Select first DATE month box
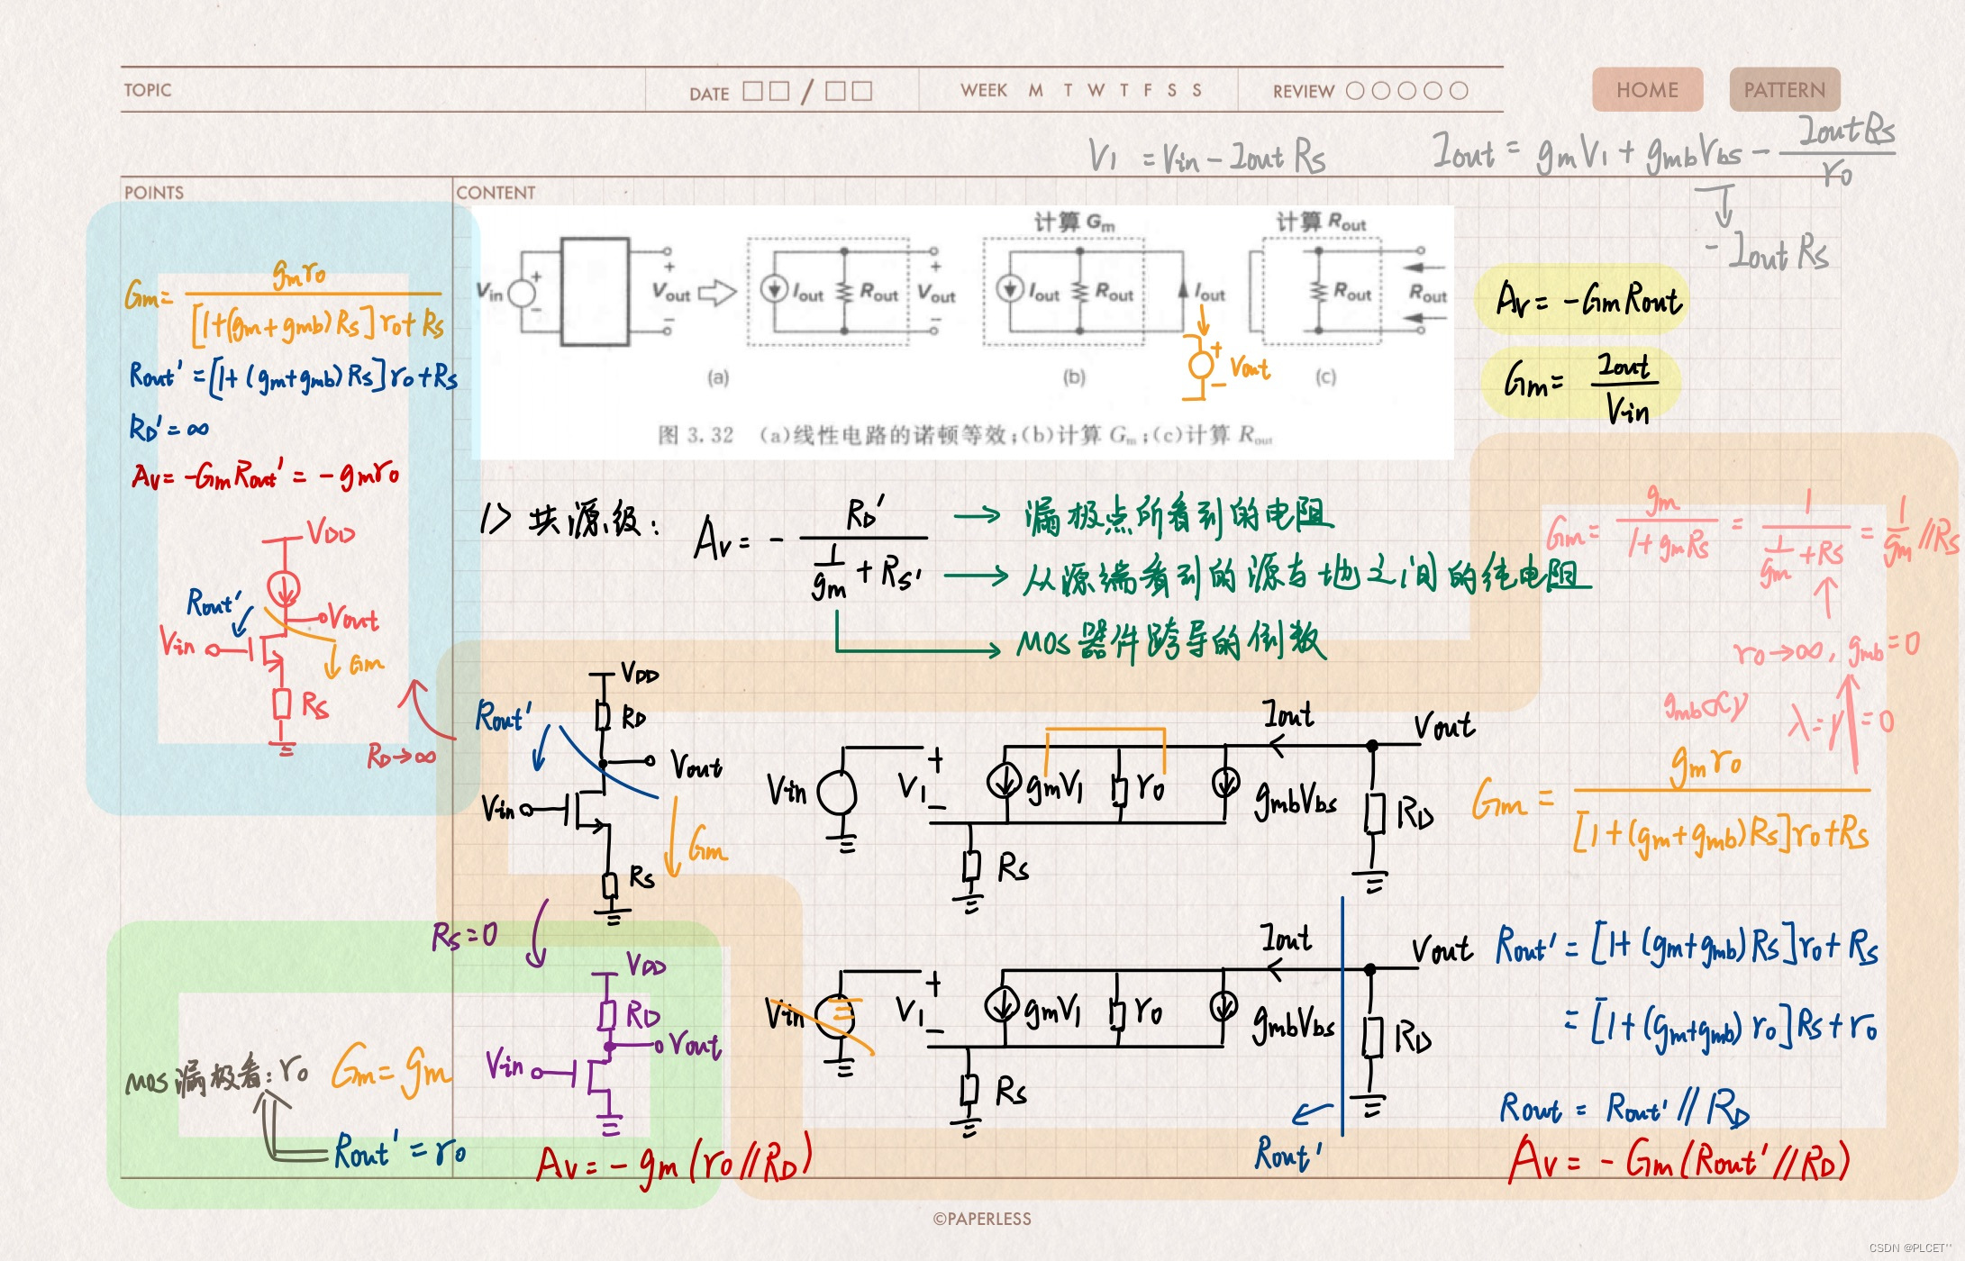Screen dimensions: 1965x1261 [x=752, y=91]
